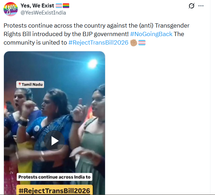Click the rainbow flag beside the name
The image size is (215, 195).
(66, 6)
